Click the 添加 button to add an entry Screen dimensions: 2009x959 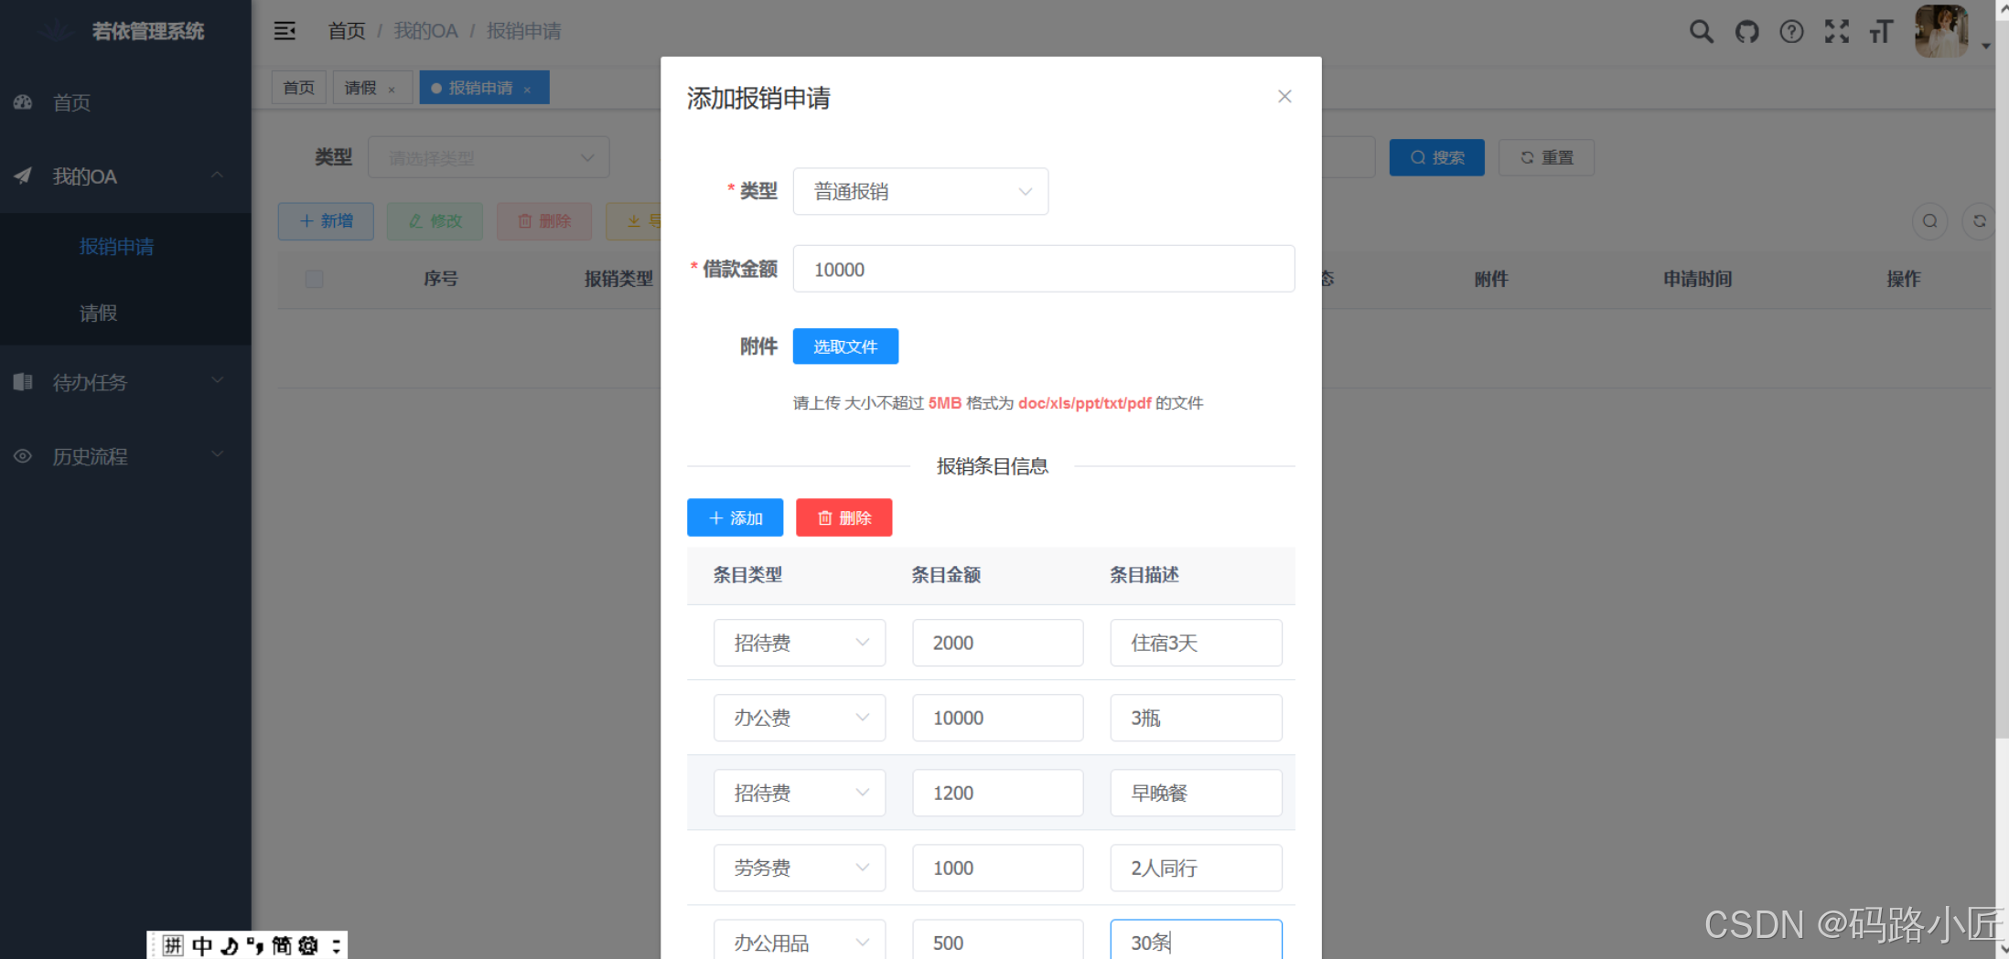point(735,517)
